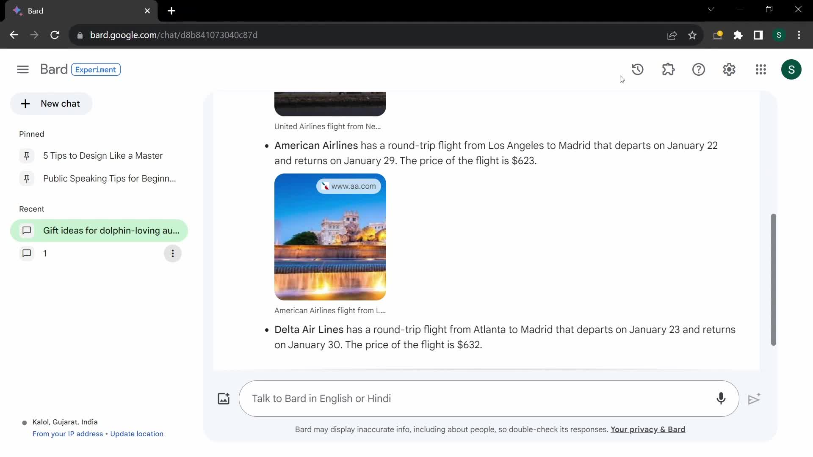Open Bard help menu
Image resolution: width=813 pixels, height=457 pixels.
699,69
